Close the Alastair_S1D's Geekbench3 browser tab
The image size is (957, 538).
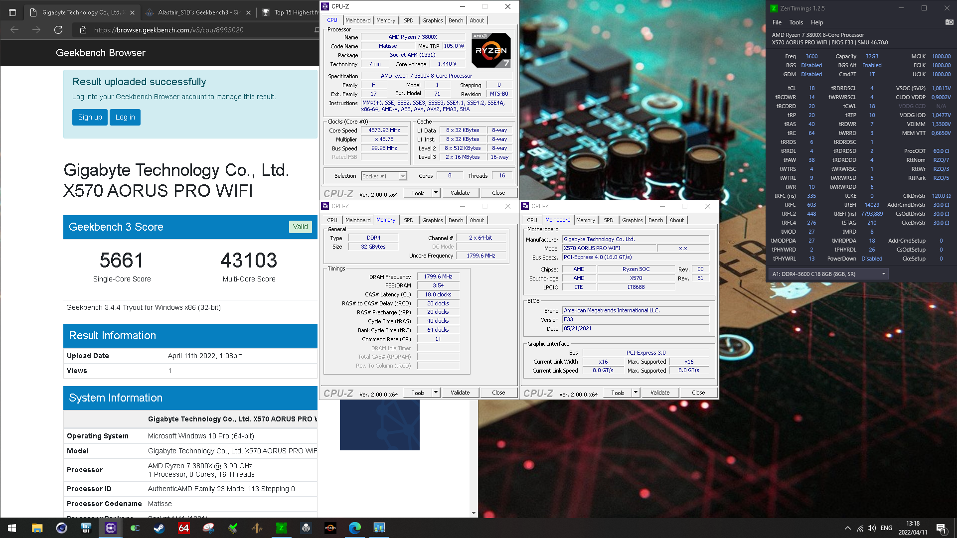(248, 12)
